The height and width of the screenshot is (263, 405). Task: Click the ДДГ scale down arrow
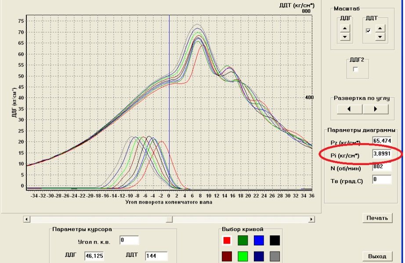click(345, 36)
